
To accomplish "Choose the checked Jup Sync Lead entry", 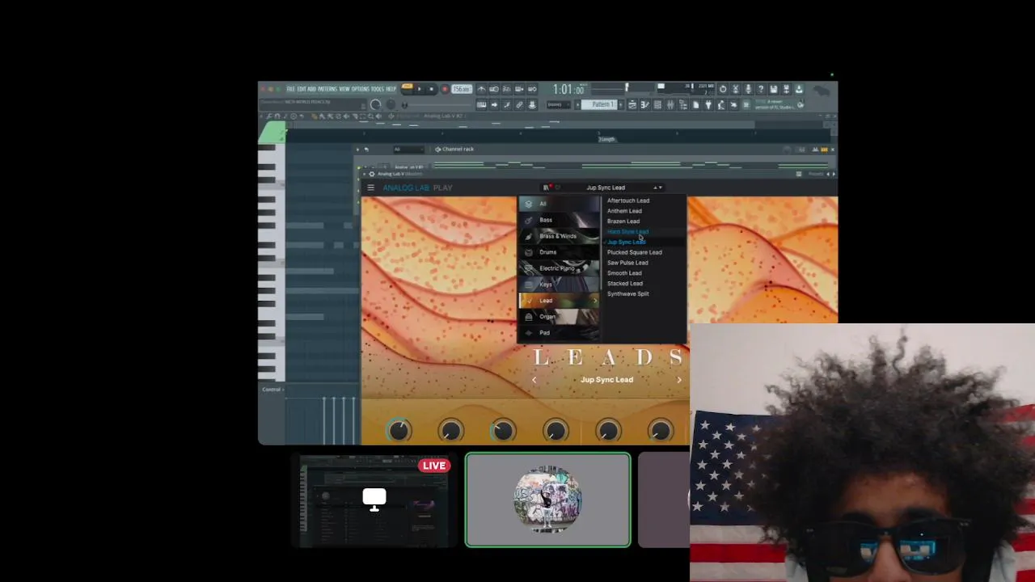I will click(626, 242).
